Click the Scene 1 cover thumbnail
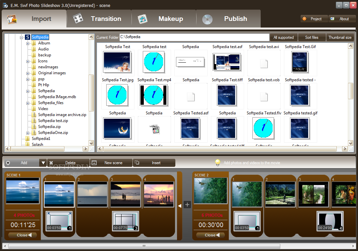 [22, 191]
